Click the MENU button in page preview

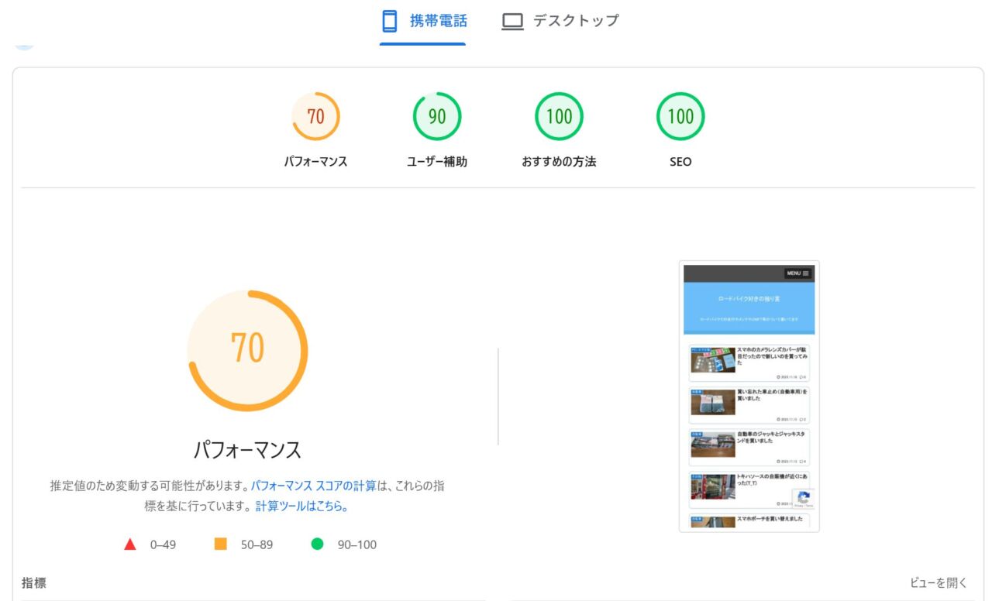pyautogui.click(x=797, y=273)
